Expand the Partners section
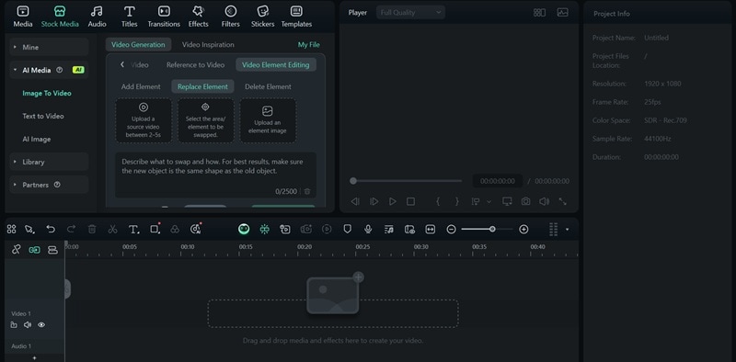 [49, 185]
